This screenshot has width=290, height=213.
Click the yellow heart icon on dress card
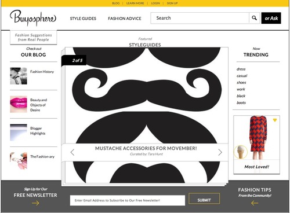coord(275,120)
